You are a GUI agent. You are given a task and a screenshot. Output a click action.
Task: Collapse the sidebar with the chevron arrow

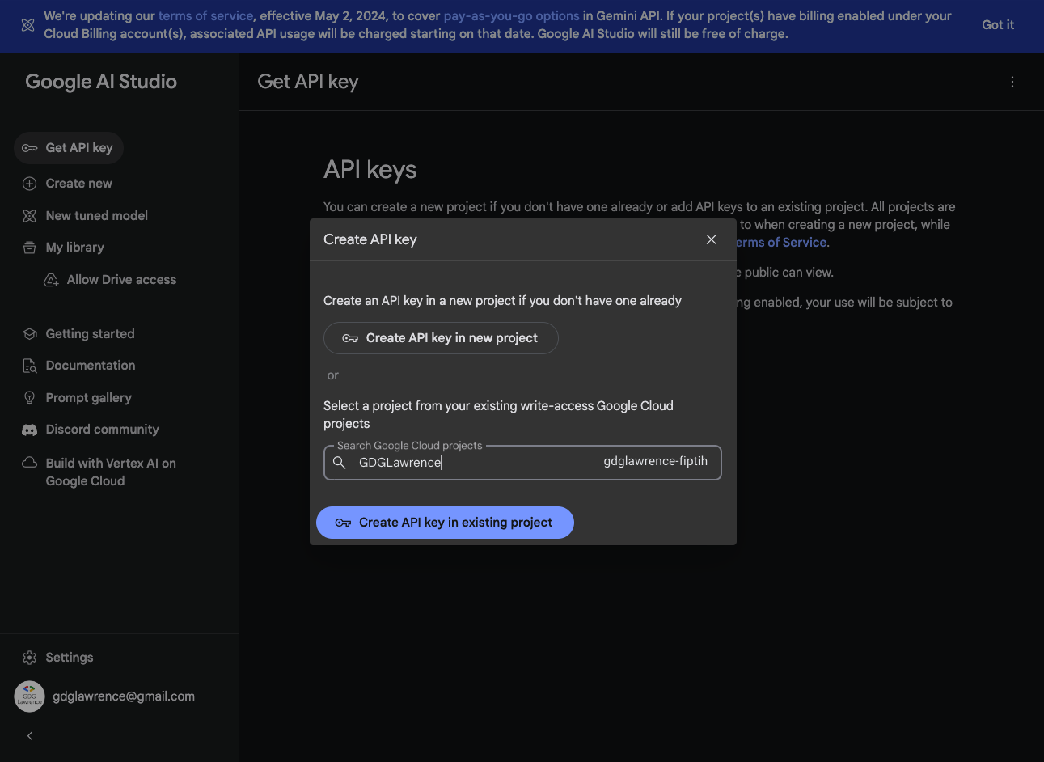click(x=30, y=736)
